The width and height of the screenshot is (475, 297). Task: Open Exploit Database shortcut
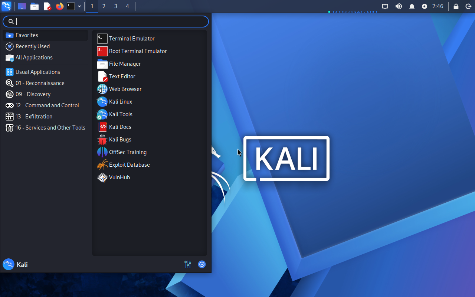(x=129, y=165)
